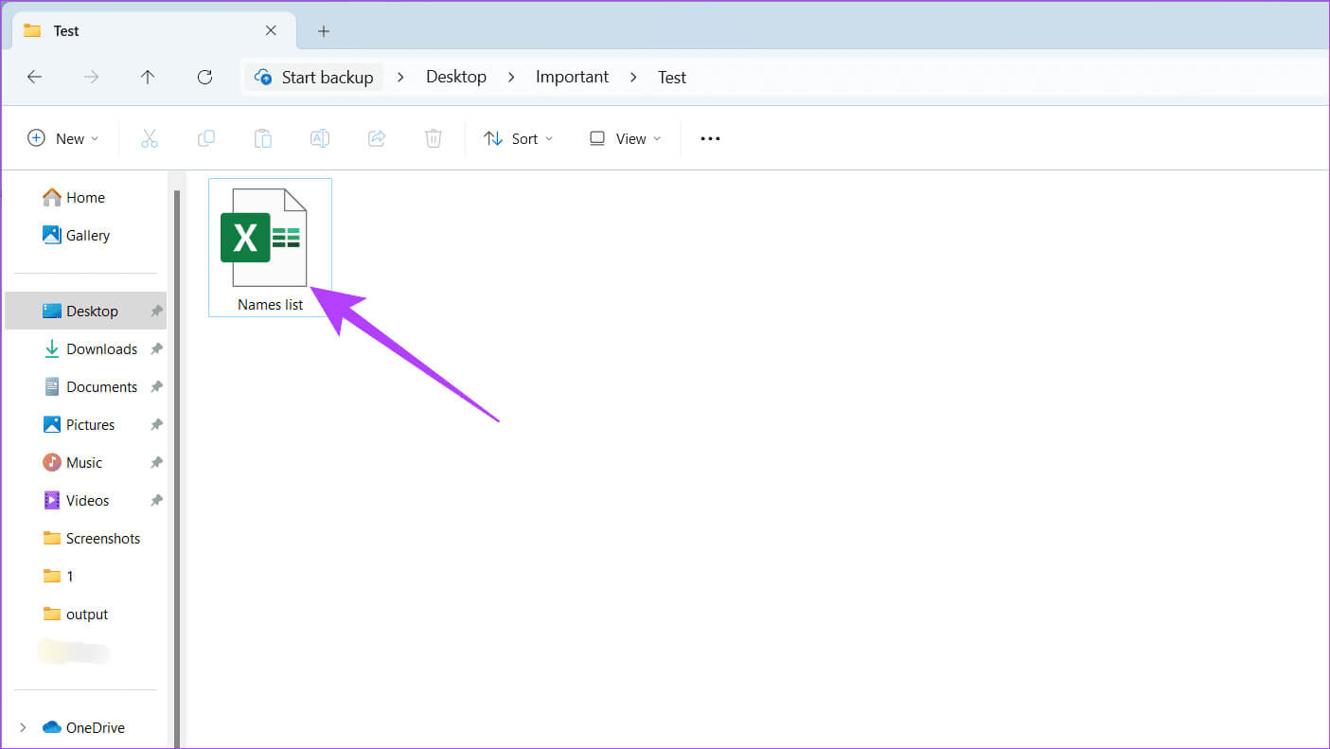Screen dimensions: 1330x749
Task: Go up one folder level
Action: 148,78
